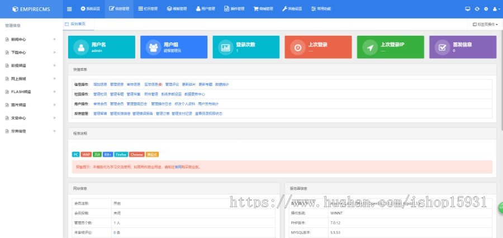This screenshot has height=238, width=503.
Task: Click the Chrome badge
Action: (x=137, y=154)
